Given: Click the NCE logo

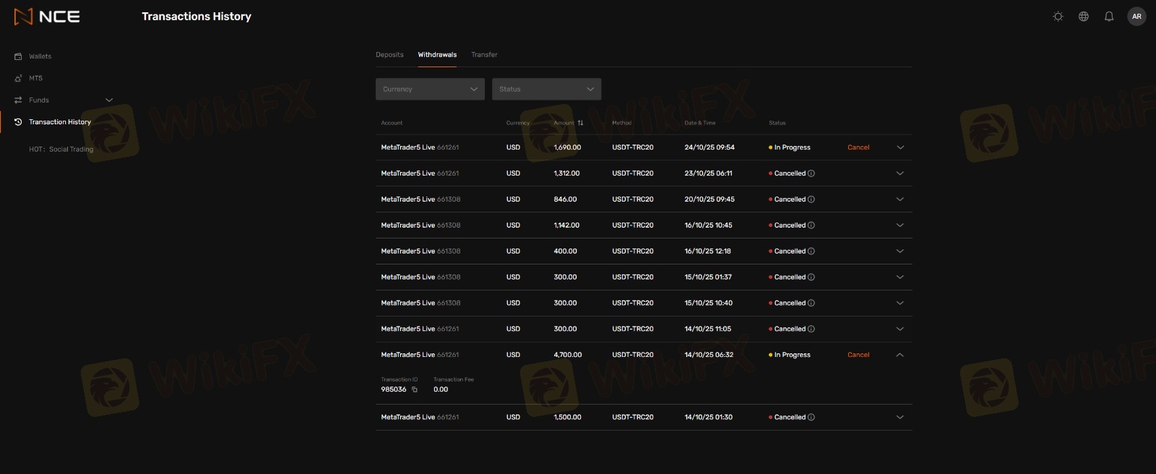Looking at the screenshot, I should point(48,17).
